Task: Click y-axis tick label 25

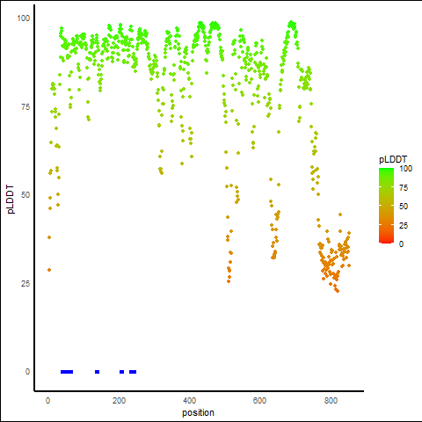Action: pos(25,283)
